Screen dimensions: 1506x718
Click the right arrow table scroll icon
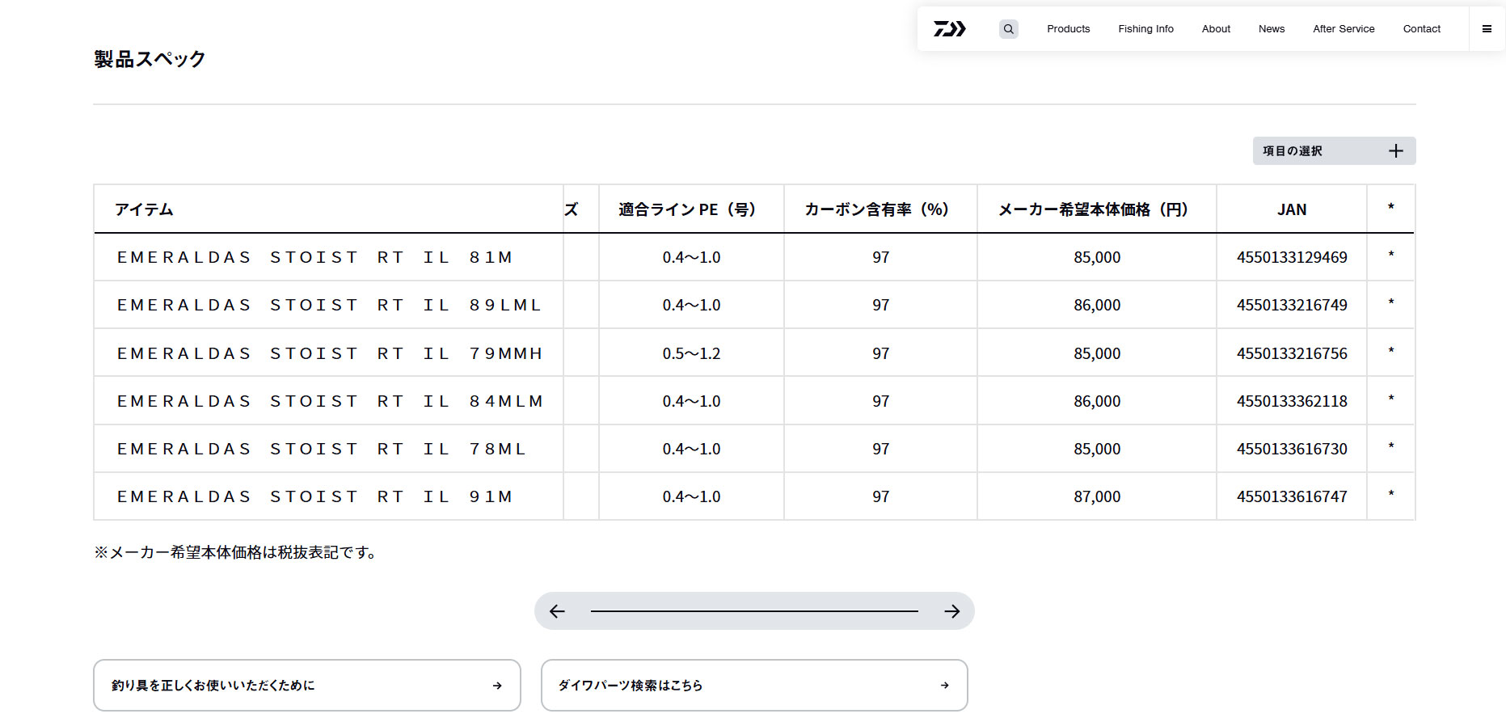click(952, 611)
